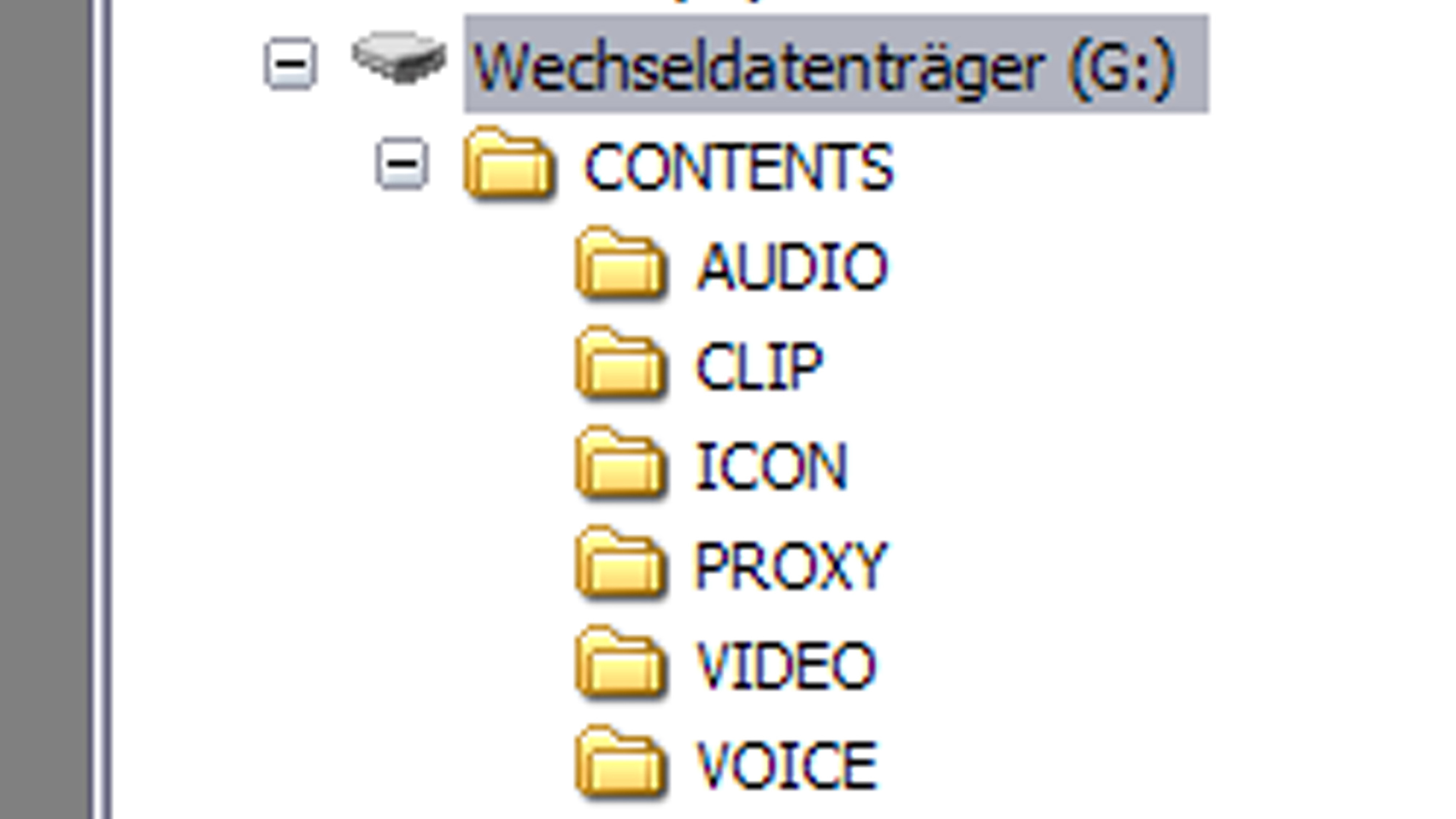This screenshot has height=819, width=1456.
Task: Select the CLIP folder label
Action: [x=759, y=366]
